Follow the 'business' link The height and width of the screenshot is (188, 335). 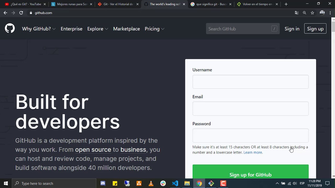pyautogui.click(x=133, y=150)
